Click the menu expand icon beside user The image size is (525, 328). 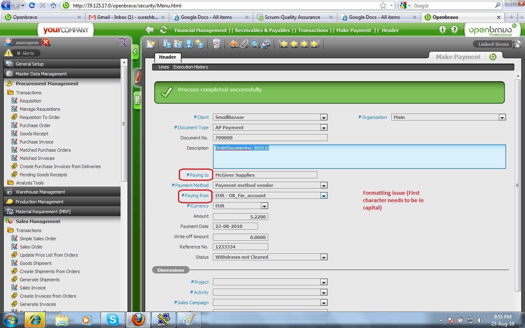[x=122, y=42]
